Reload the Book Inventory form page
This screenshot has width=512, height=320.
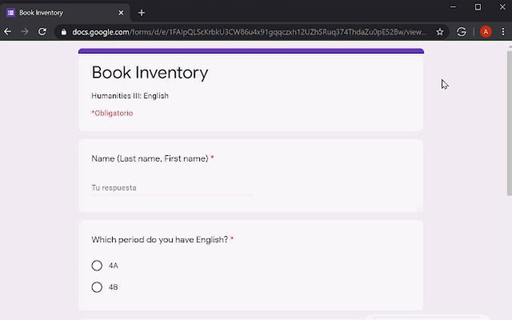(42, 31)
